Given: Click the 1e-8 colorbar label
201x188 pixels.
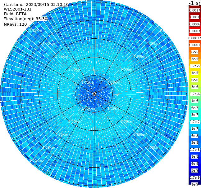Looking at the screenshot, I should (x=195, y=156).
